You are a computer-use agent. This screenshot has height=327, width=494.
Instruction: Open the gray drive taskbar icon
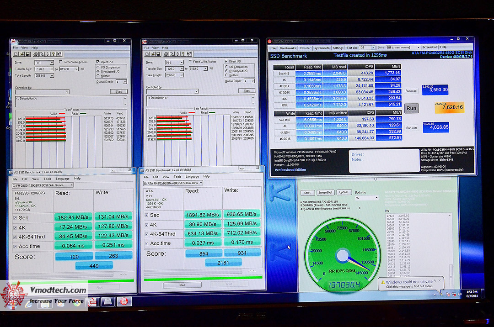coord(108,302)
